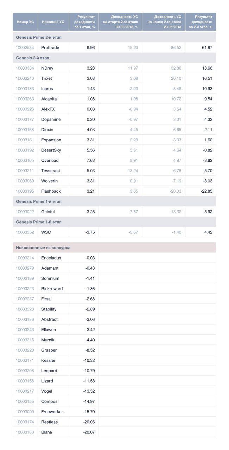The image size is (229, 450).
Task: Click the "Genesis 2-й этап" group heading
Action: [32, 58]
